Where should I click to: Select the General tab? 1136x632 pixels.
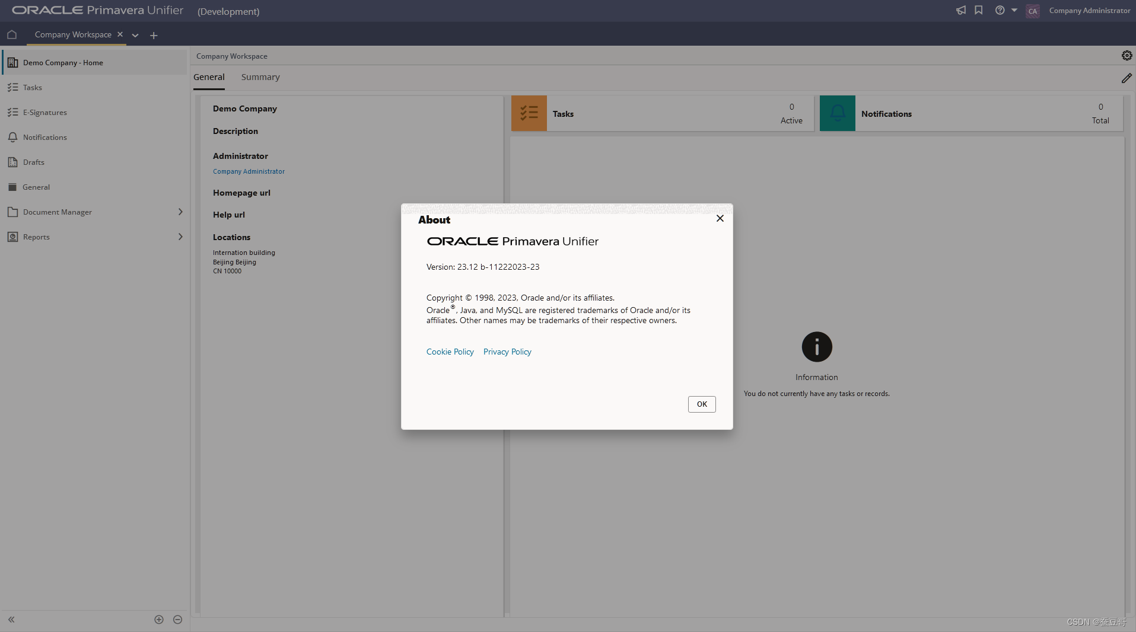[x=209, y=76]
